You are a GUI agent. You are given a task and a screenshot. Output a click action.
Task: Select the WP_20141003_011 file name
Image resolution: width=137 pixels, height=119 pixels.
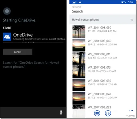tap(99, 54)
